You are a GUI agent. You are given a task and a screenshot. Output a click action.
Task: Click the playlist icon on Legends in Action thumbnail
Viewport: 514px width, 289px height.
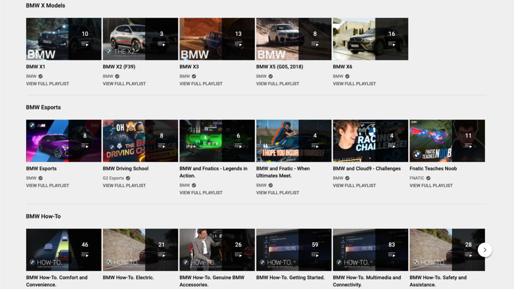tap(238, 146)
